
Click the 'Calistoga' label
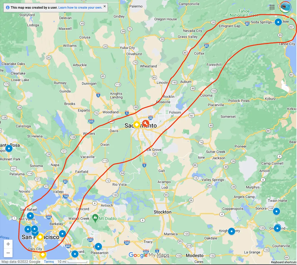(x=23, y=126)
